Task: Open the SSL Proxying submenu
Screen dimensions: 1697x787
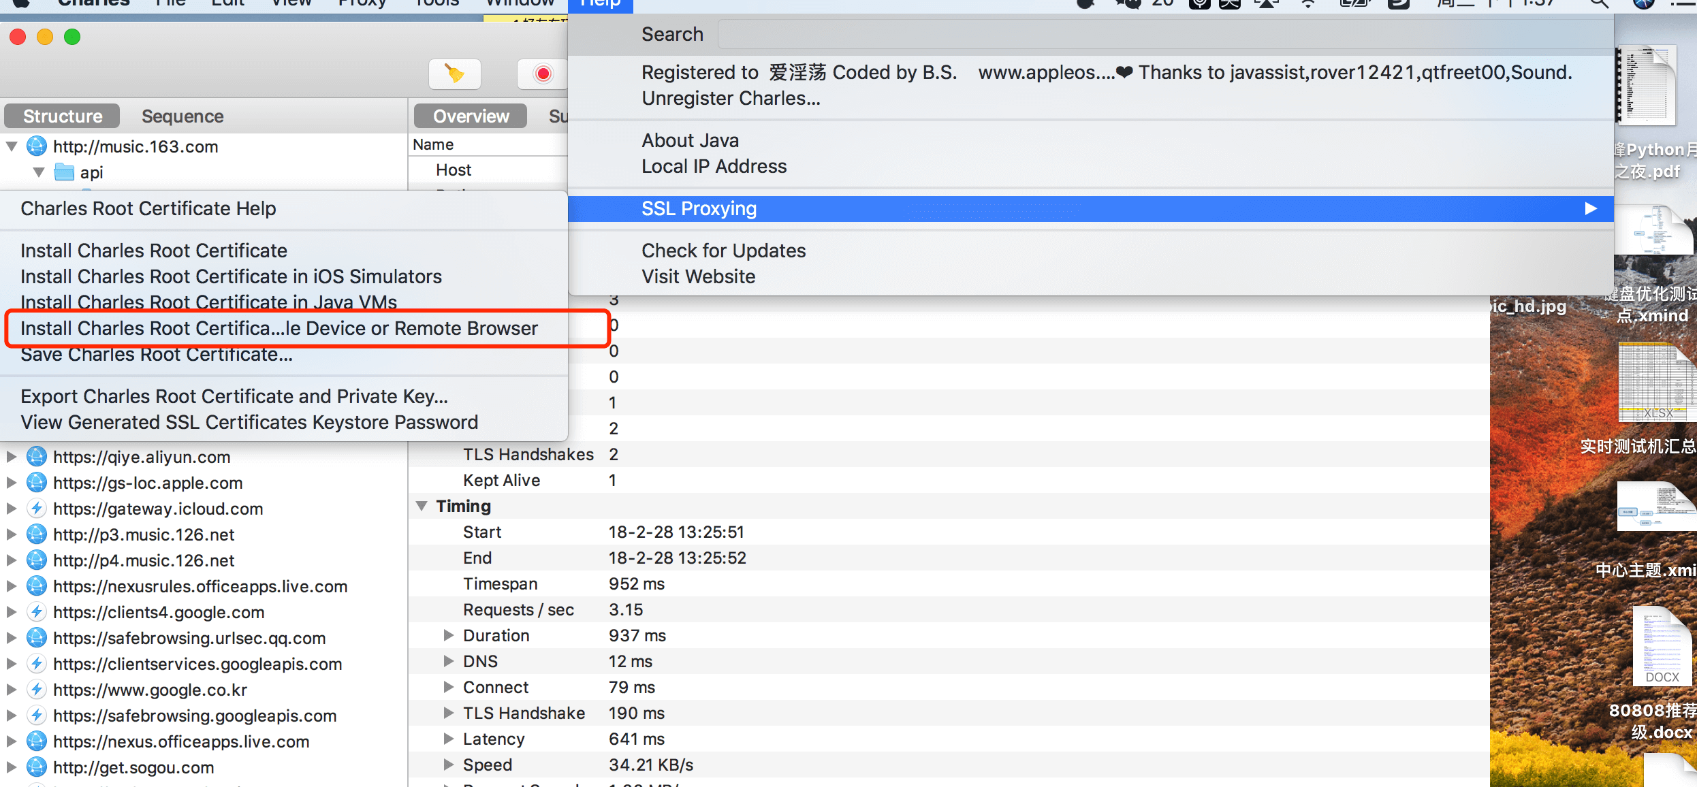Action: tap(1091, 208)
